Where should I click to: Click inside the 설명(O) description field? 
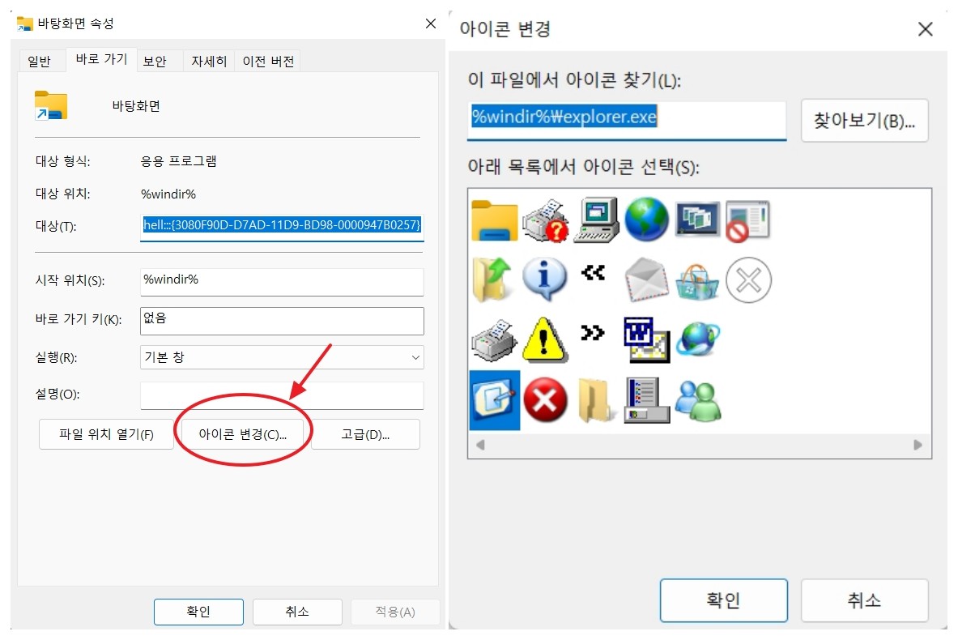click(x=281, y=395)
